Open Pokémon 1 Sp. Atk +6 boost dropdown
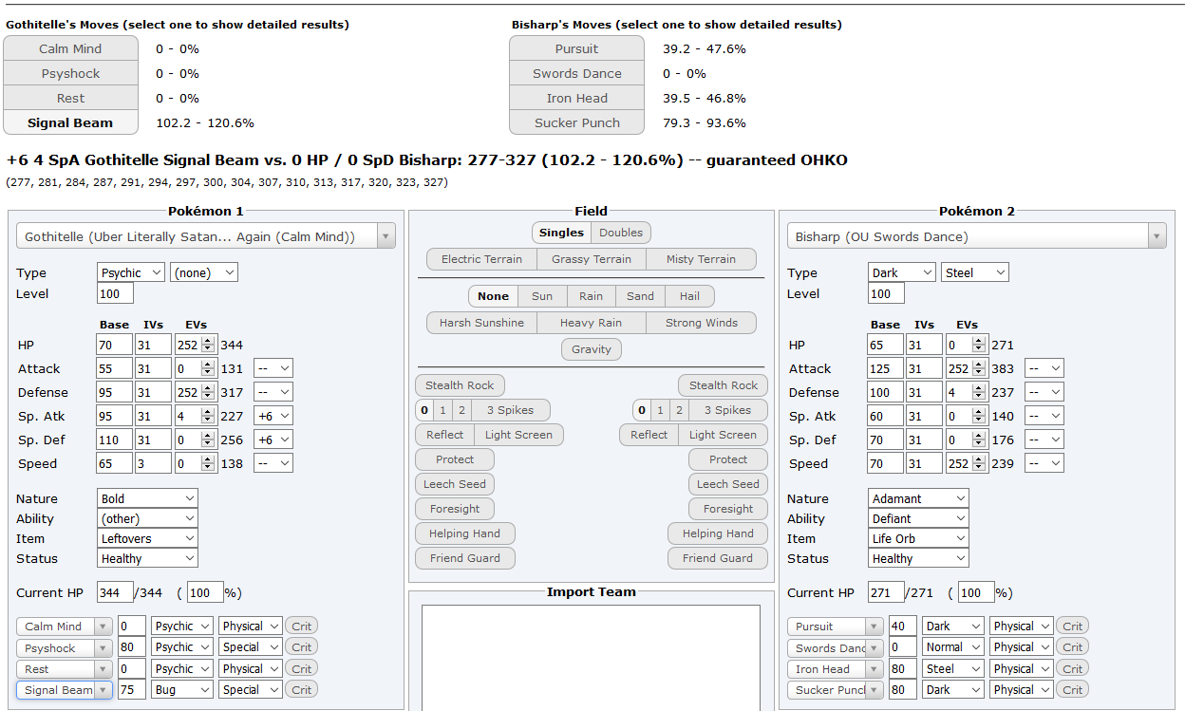This screenshot has width=1185, height=711. pos(273,416)
